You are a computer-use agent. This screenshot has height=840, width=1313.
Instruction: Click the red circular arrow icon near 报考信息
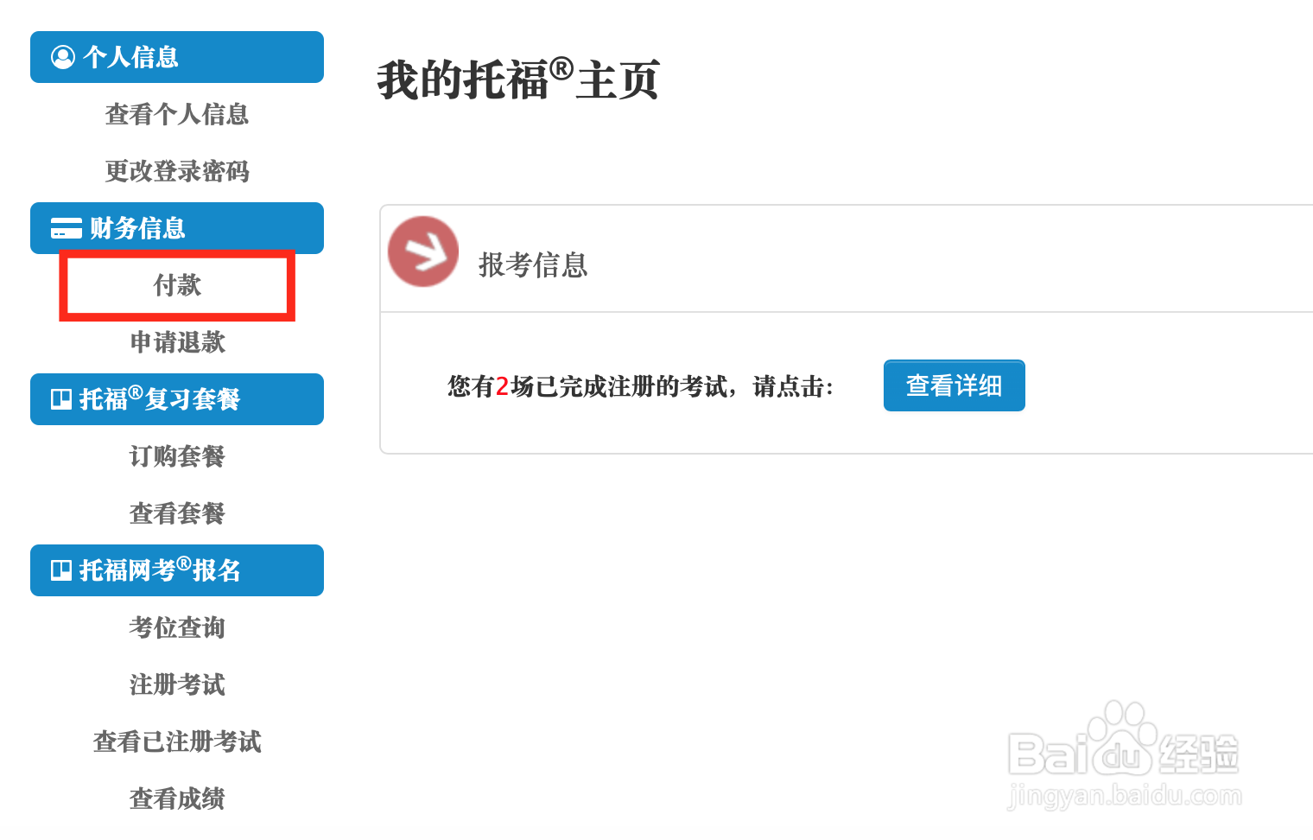coord(423,251)
